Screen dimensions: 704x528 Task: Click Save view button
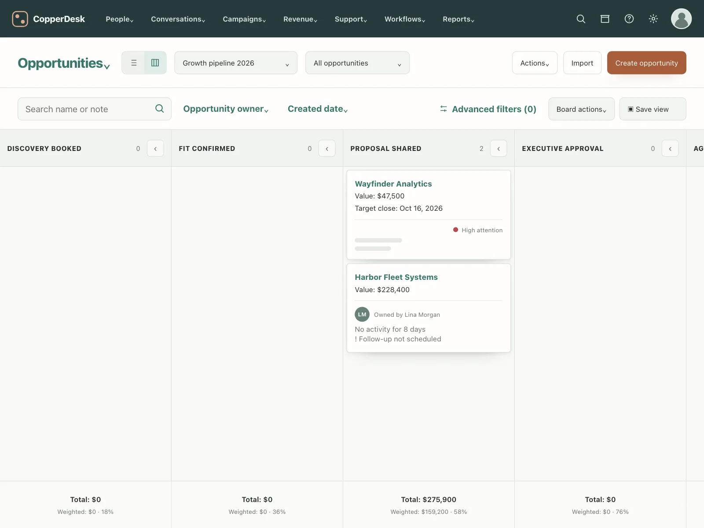(653, 109)
